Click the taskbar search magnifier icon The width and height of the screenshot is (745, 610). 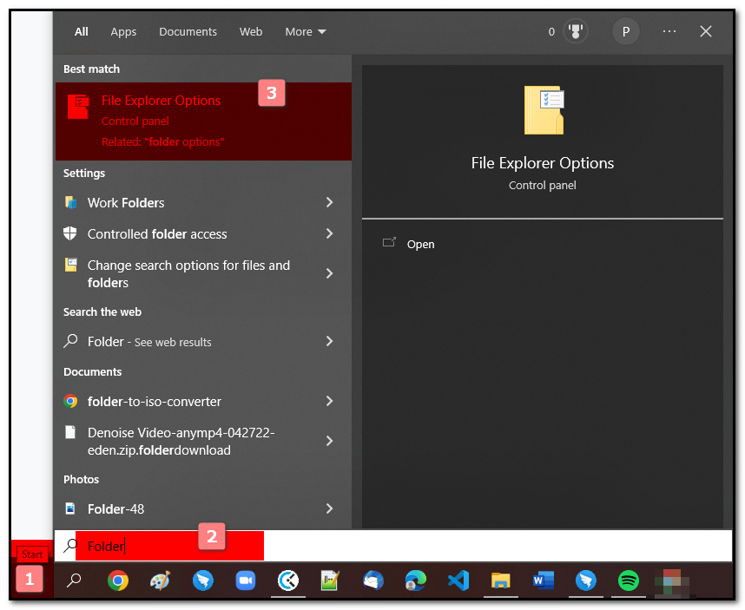click(74, 580)
